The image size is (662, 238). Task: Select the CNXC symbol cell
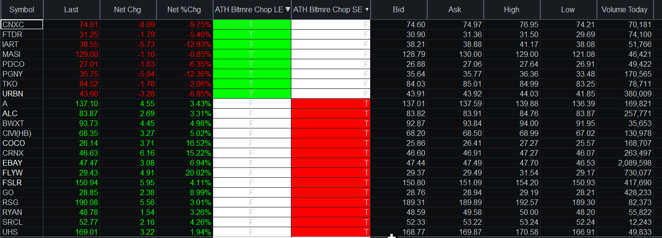click(x=22, y=24)
